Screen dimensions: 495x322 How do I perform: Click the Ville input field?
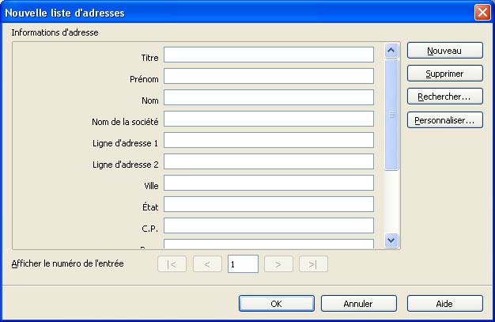point(268,183)
